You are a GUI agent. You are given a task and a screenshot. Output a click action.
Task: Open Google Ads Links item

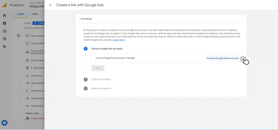[x=37, y=118]
